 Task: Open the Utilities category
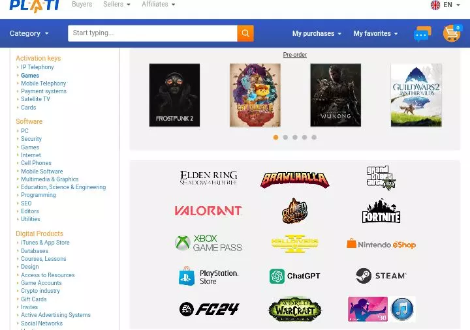pos(30,219)
